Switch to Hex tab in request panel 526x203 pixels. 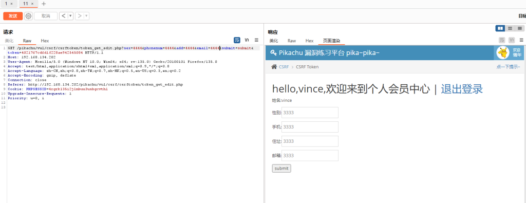tap(45, 41)
